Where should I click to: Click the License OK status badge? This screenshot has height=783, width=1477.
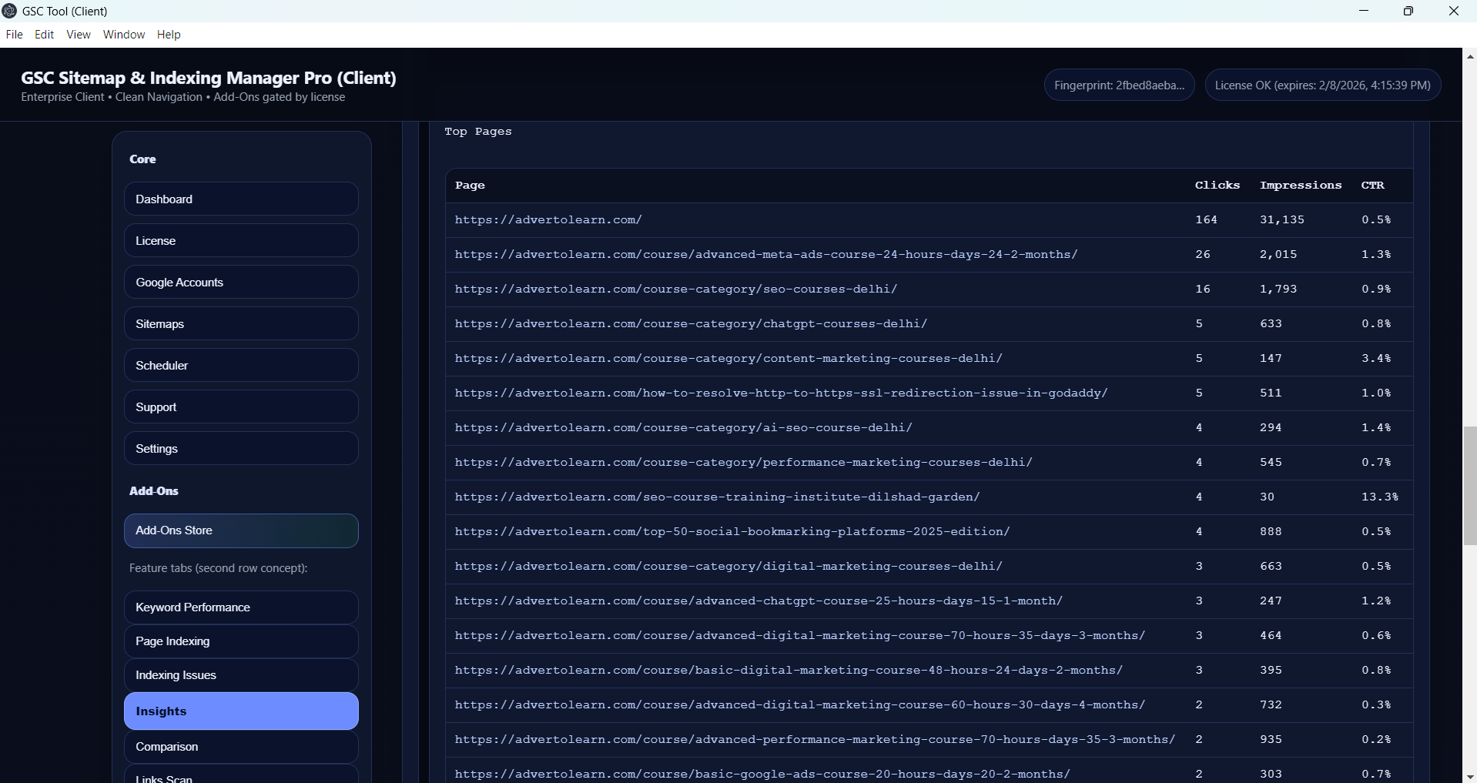1322,85
